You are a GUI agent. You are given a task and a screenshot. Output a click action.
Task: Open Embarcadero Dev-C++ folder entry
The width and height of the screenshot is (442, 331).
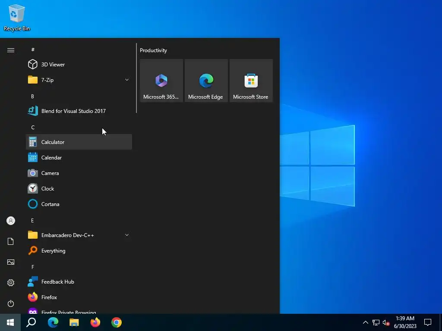pyautogui.click(x=79, y=235)
